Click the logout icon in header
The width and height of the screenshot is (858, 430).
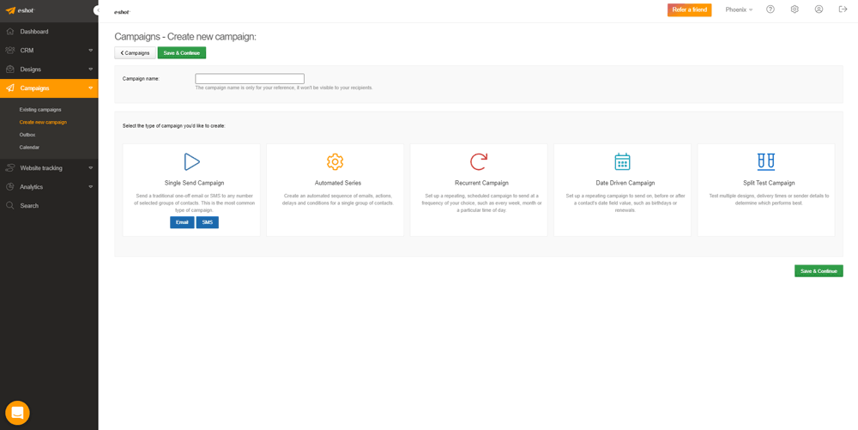click(843, 9)
